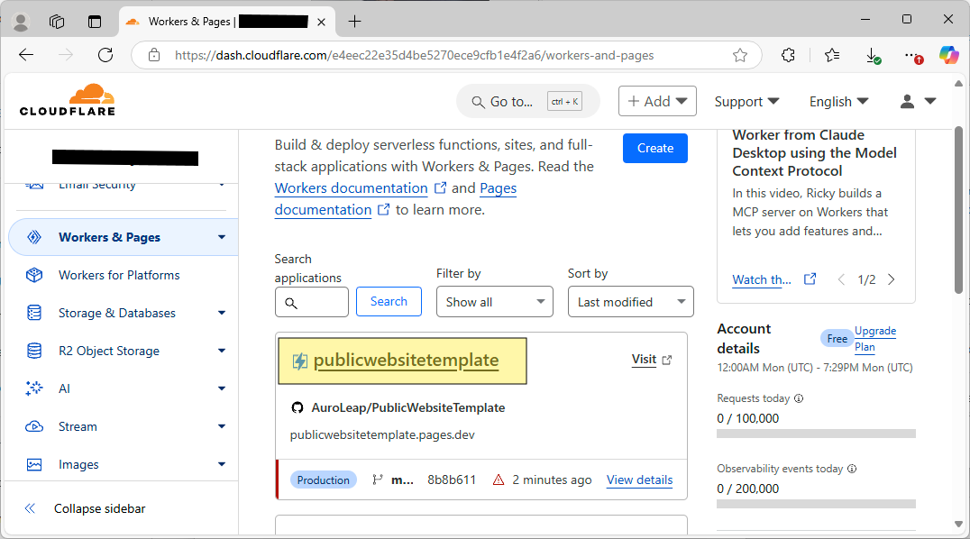This screenshot has height=539, width=970.
Task: Go to next video card arrow
Action: click(x=892, y=279)
